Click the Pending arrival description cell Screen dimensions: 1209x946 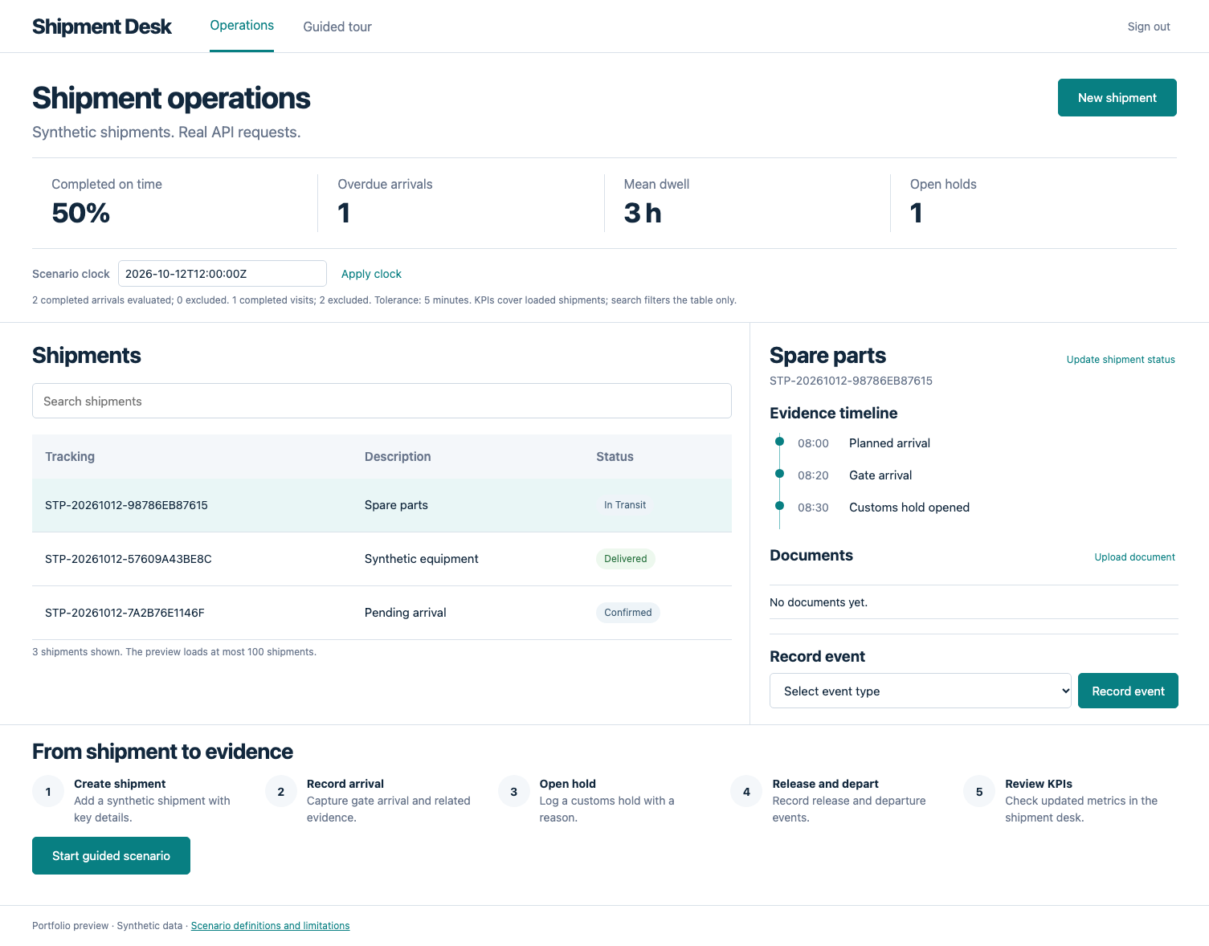point(406,613)
